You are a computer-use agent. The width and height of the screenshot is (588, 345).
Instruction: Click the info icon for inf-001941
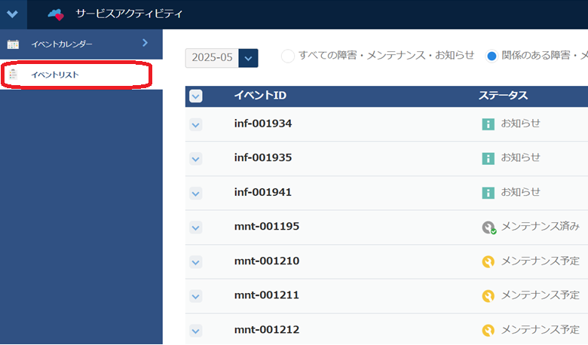(488, 193)
